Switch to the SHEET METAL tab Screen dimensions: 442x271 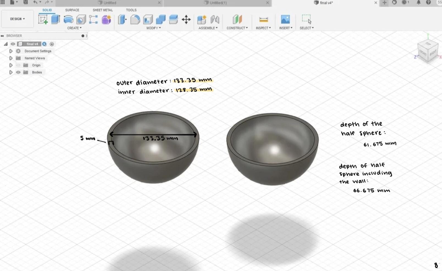[x=102, y=10]
